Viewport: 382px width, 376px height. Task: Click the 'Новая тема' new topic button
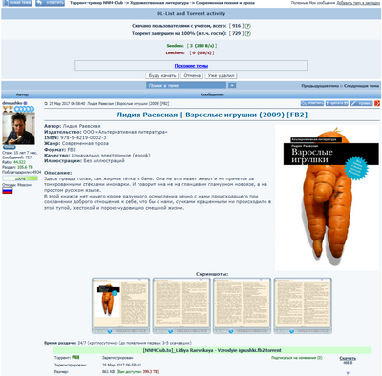tap(17, 3)
